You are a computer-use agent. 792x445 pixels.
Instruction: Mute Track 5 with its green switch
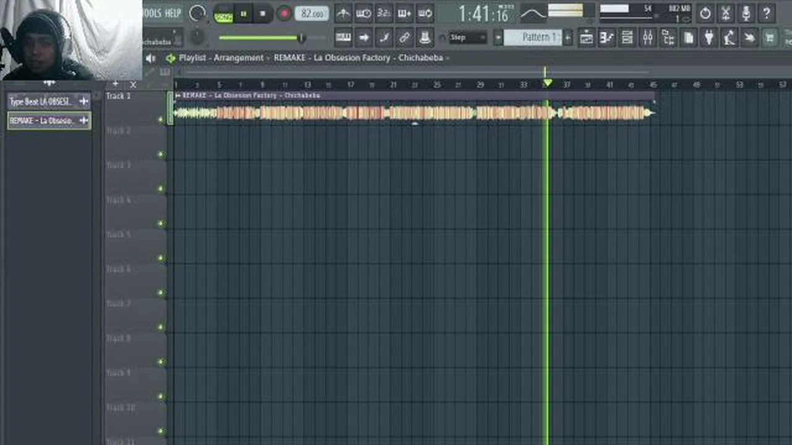161,258
